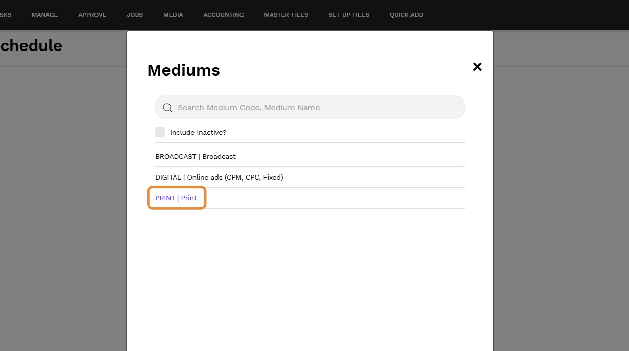Open the SET UP FILES menu

[x=349, y=15]
